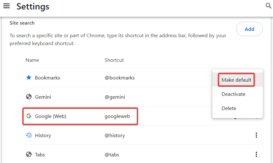Click the Tabs globe icon
This screenshot has height=163, width=273.
(29, 154)
